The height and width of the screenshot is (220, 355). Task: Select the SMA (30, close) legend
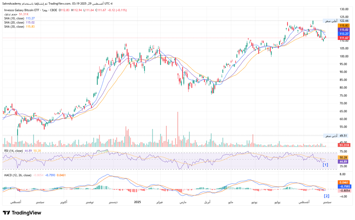tap(14, 26)
